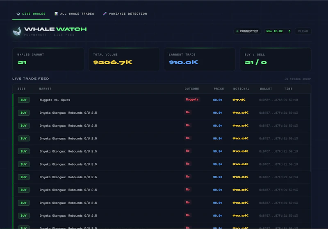Click the Live Trade Feed heading
The width and height of the screenshot is (328, 229).
coord(31,79)
